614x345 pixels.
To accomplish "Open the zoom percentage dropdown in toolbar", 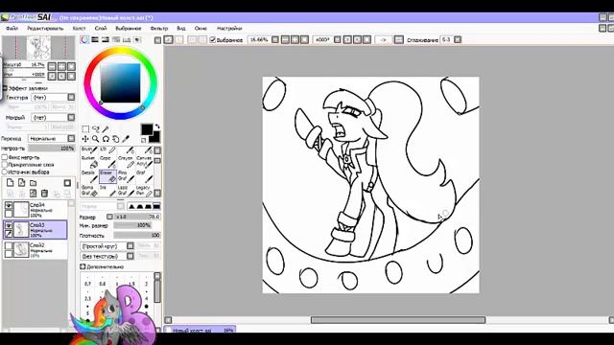I will point(275,40).
